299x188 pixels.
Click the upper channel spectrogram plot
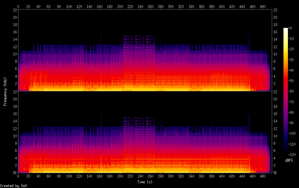tap(145, 50)
